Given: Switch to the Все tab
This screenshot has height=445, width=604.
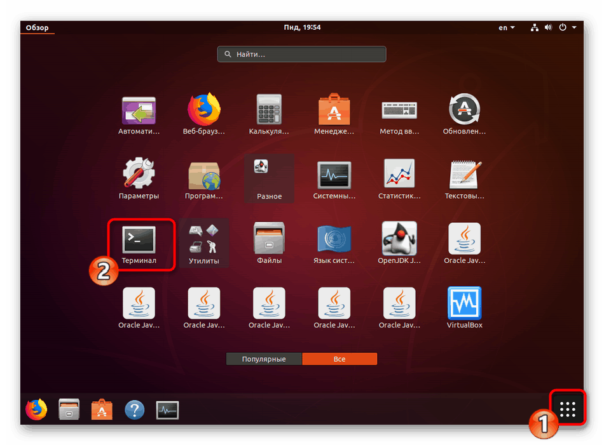Looking at the screenshot, I should coord(340,359).
